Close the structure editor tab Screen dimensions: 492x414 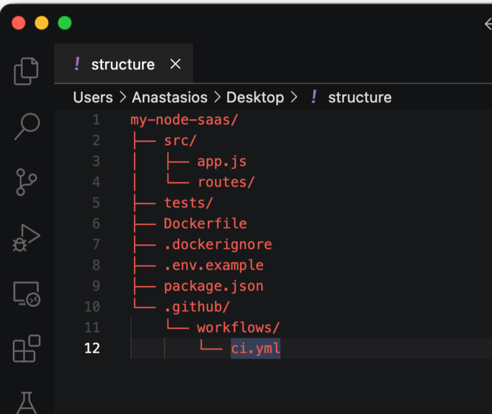(175, 64)
